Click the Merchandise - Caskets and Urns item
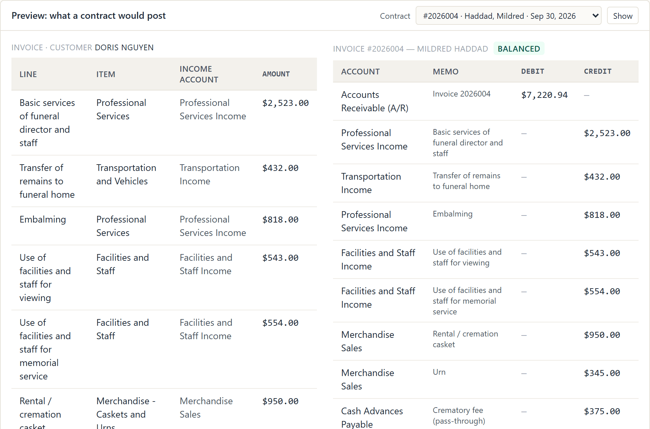 (x=126, y=413)
